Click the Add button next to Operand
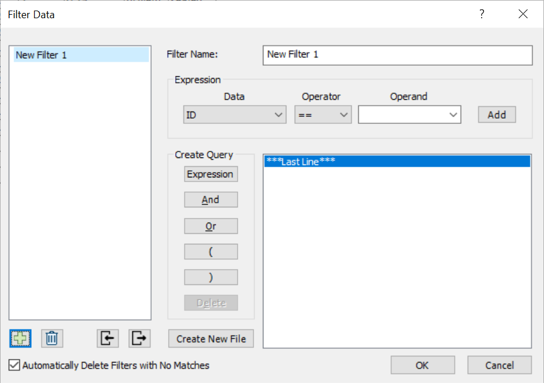Screen dimensions: 544x383 tap(496, 115)
